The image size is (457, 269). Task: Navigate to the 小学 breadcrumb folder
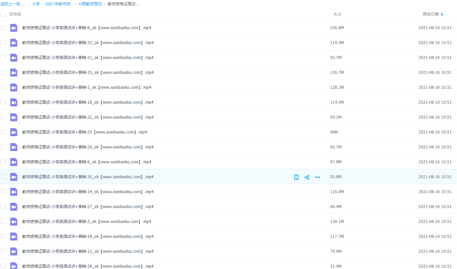[x=36, y=4]
